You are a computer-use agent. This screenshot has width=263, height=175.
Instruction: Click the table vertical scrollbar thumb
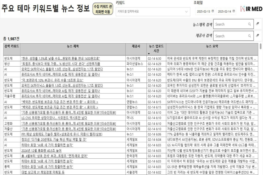[260, 46]
